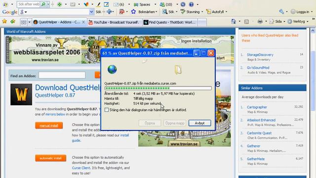Click the Stavning spell check icon
The image size is (316, 178).
[x=183, y=11]
